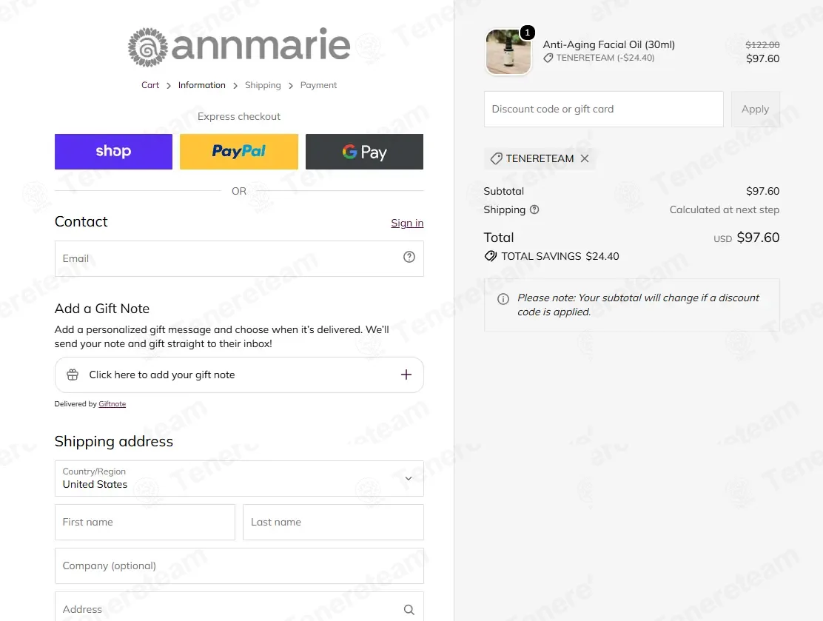Click the Express checkout heading
The image size is (823, 621).
tap(239, 116)
